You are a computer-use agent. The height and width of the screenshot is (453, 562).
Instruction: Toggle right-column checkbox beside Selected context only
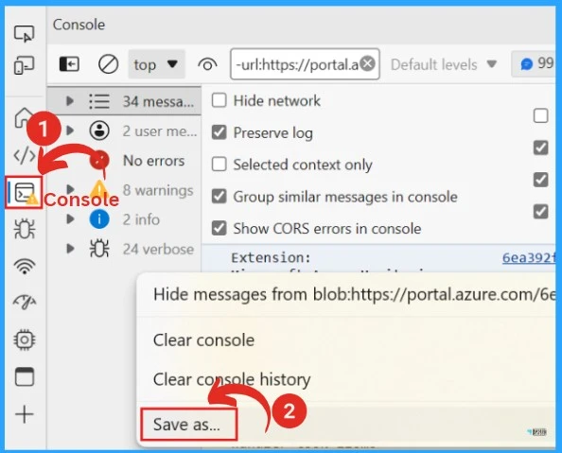click(x=540, y=180)
